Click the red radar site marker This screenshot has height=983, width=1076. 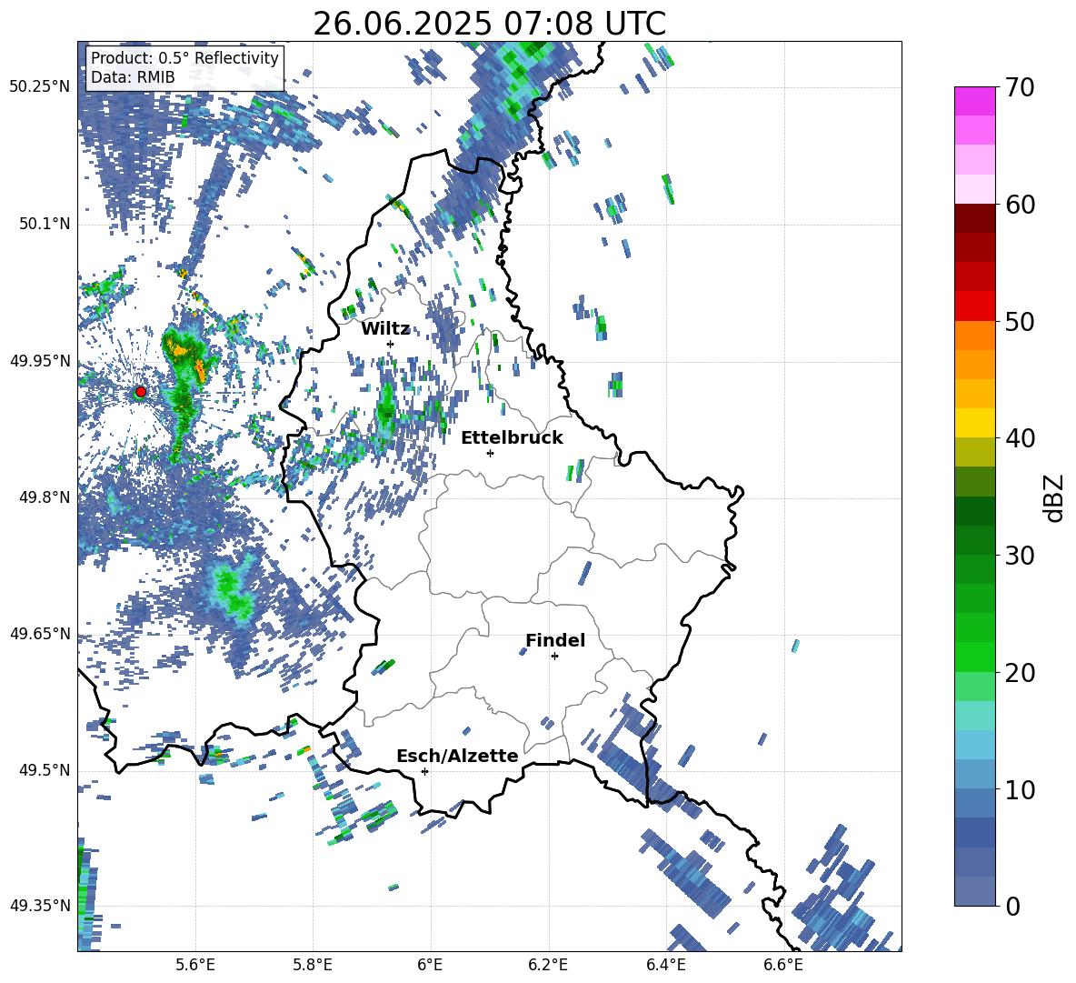point(141,392)
